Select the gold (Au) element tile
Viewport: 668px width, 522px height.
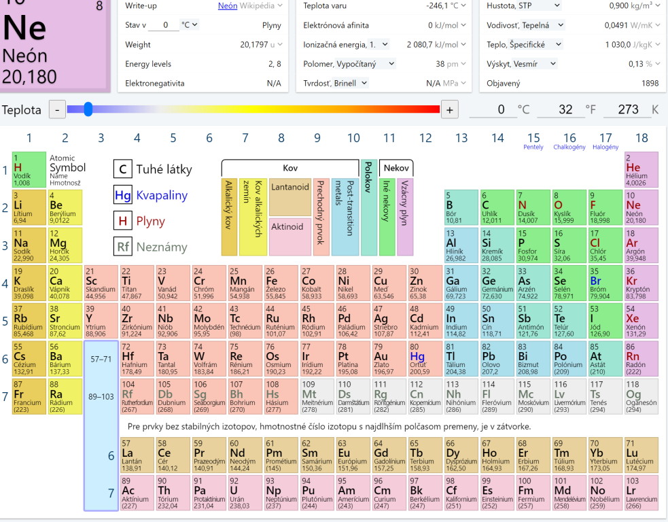pyautogui.click(x=388, y=358)
